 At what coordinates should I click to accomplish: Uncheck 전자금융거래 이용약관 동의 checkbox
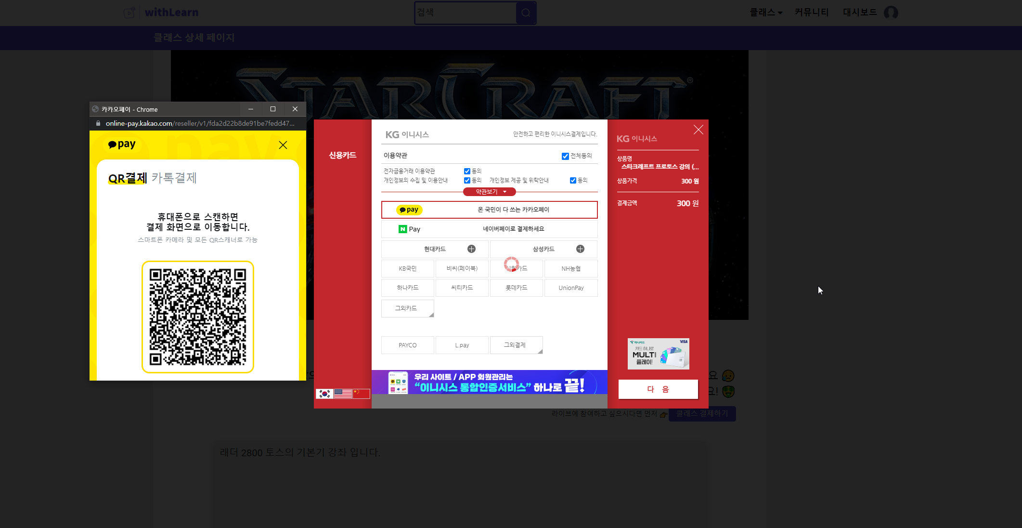click(467, 171)
